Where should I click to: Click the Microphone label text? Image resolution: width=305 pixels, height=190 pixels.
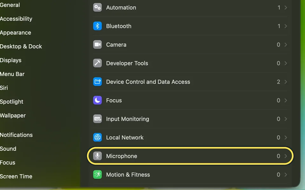[122, 156]
